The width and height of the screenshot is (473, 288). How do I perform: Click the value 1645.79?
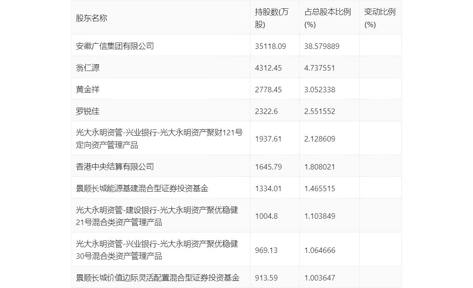tap(268, 167)
